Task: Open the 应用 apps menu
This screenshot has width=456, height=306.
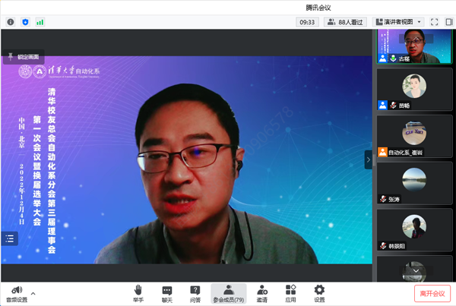Action: (x=290, y=294)
